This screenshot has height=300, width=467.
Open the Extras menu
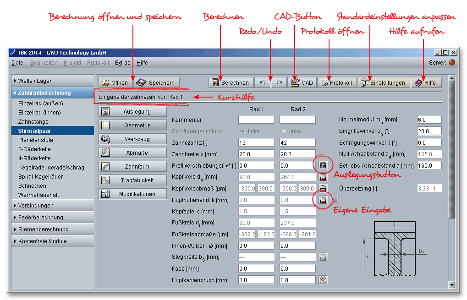tap(122, 63)
